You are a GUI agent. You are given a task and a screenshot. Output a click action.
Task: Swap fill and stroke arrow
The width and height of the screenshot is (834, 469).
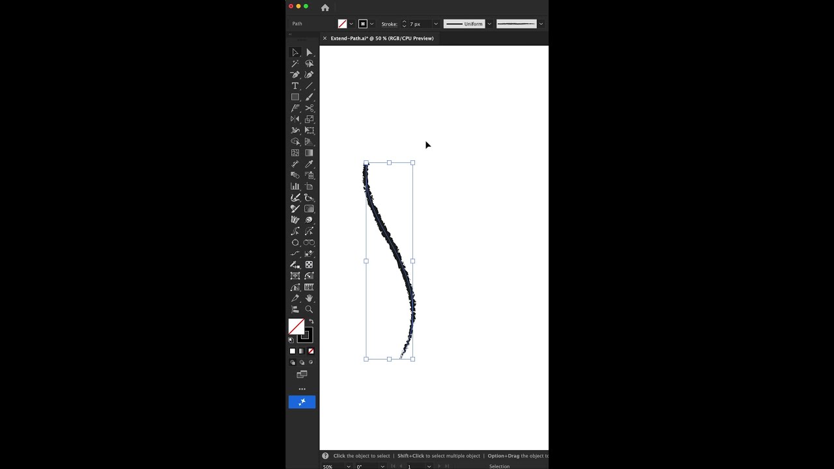pos(311,321)
